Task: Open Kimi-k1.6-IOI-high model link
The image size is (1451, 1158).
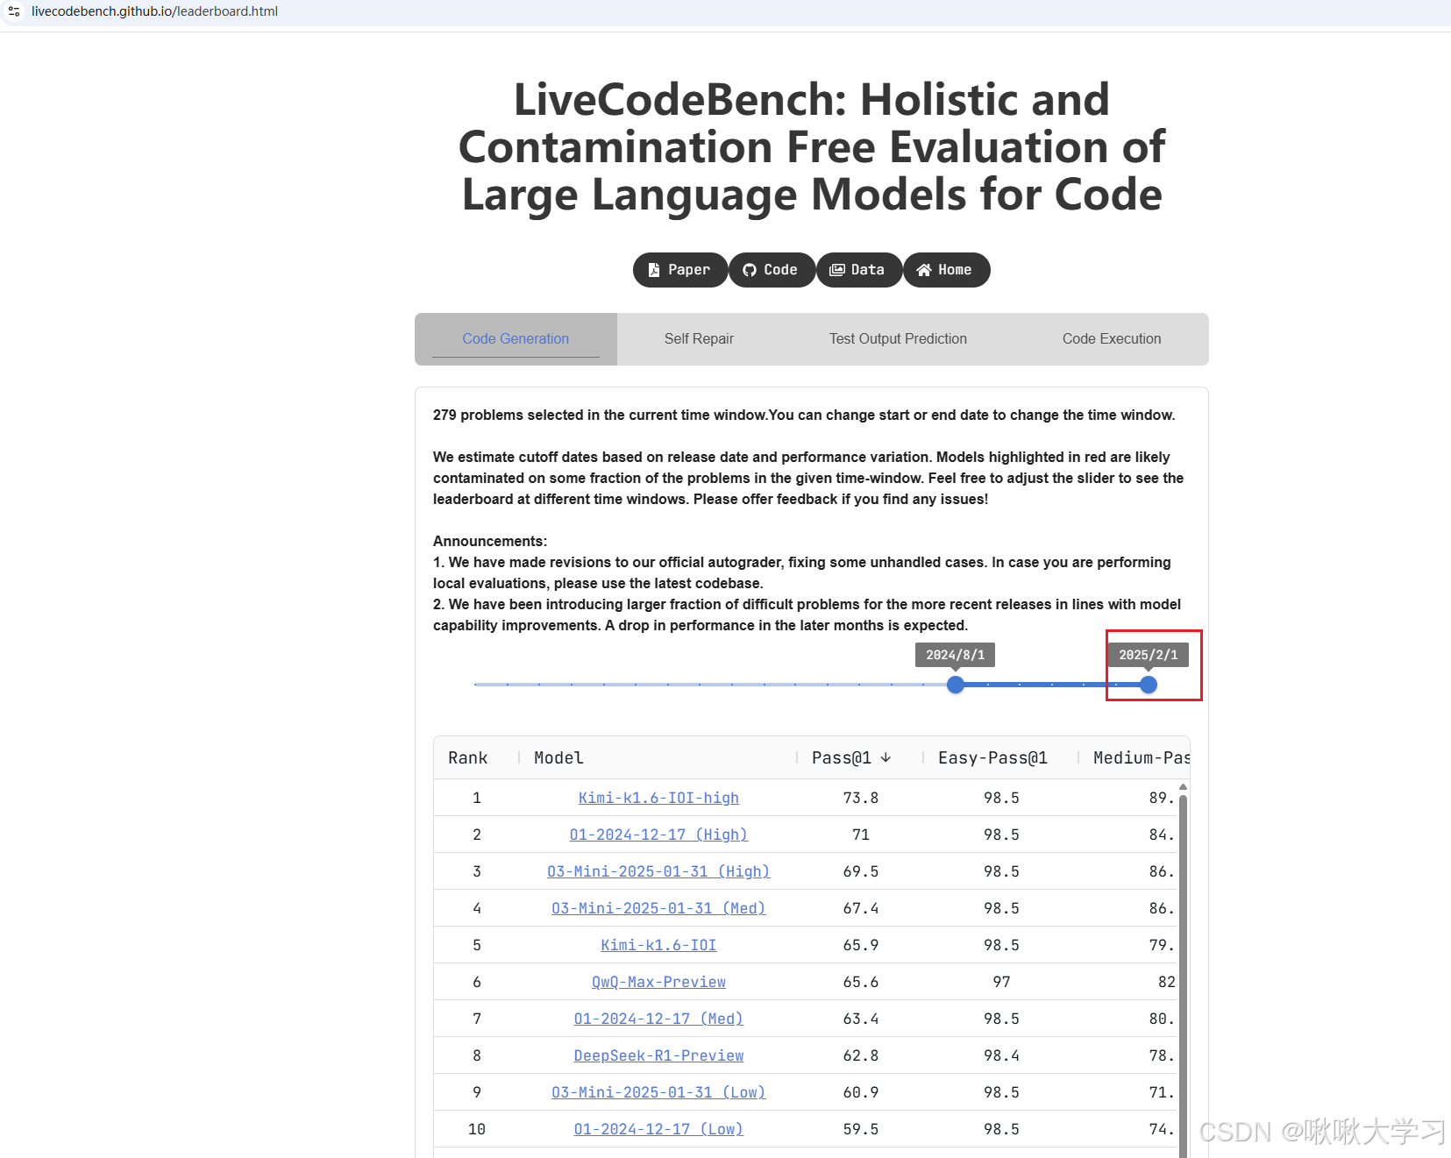Action: click(658, 798)
